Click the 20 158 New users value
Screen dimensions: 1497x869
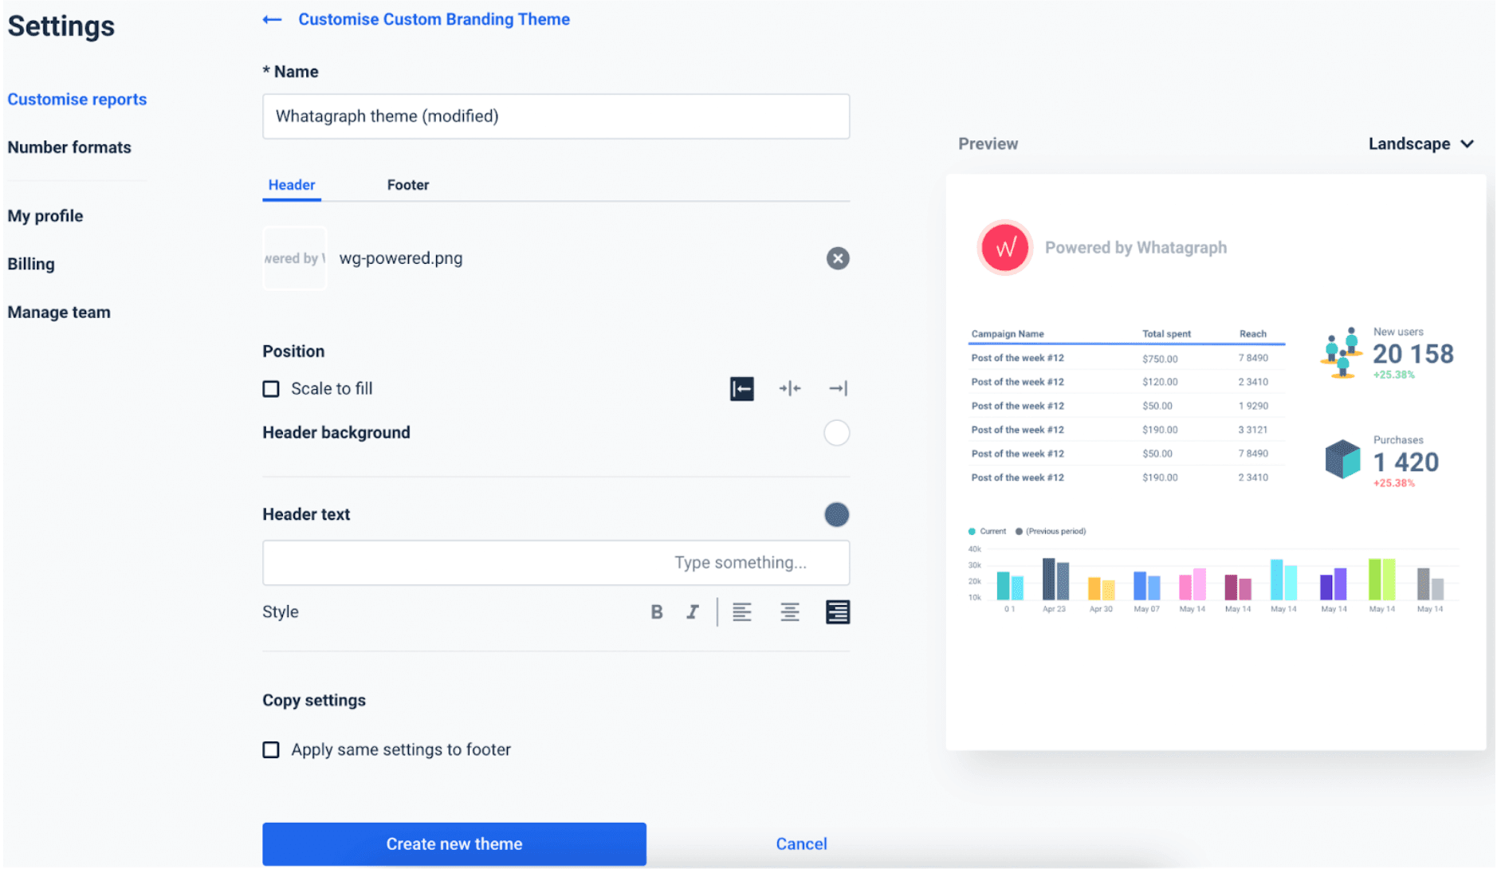(x=1413, y=354)
